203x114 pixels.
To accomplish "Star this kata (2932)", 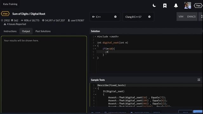I will (2, 20).
